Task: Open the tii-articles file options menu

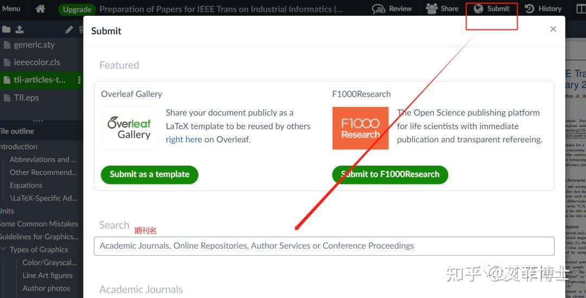Action: [x=79, y=80]
